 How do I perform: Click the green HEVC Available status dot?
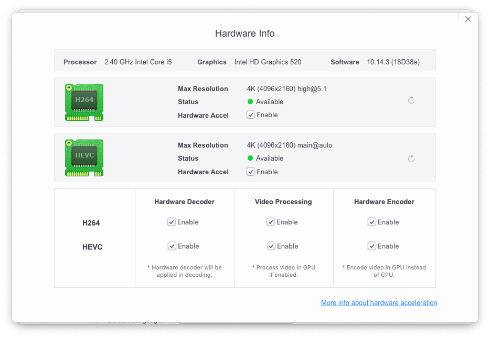pyautogui.click(x=250, y=158)
